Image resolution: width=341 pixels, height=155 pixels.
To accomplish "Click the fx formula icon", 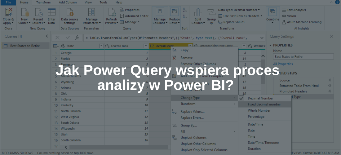I will click(77, 38).
